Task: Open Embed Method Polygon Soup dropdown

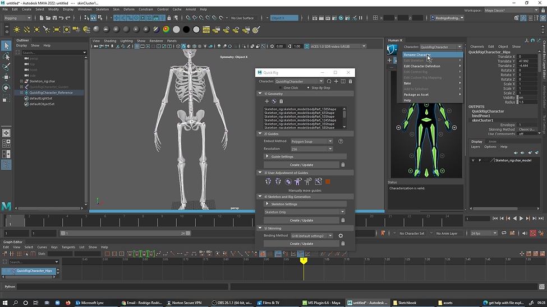Action: point(311,142)
